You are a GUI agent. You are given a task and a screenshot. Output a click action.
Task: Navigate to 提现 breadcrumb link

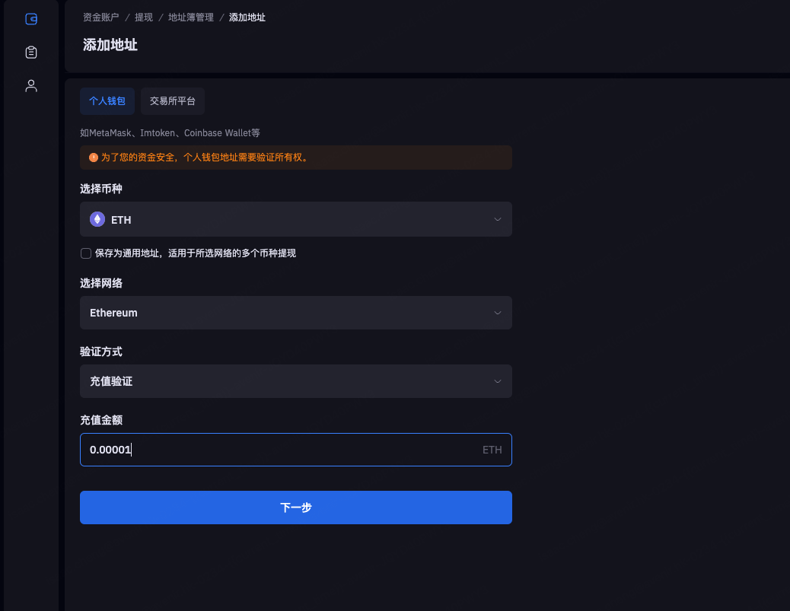[144, 17]
